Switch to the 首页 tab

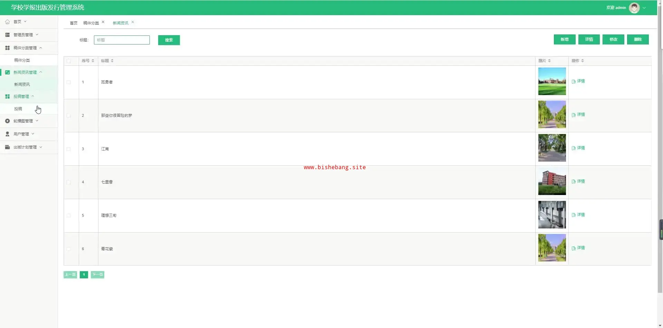point(74,23)
